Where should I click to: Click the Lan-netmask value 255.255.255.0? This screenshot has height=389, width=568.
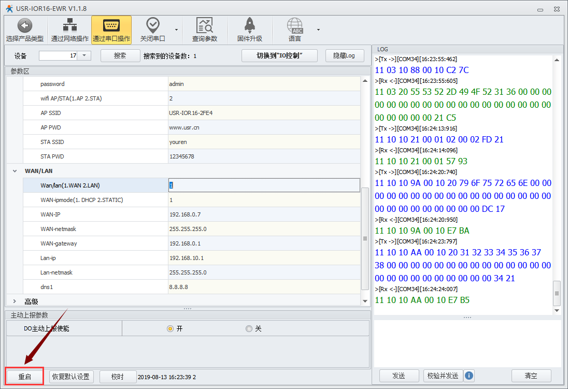coord(264,272)
